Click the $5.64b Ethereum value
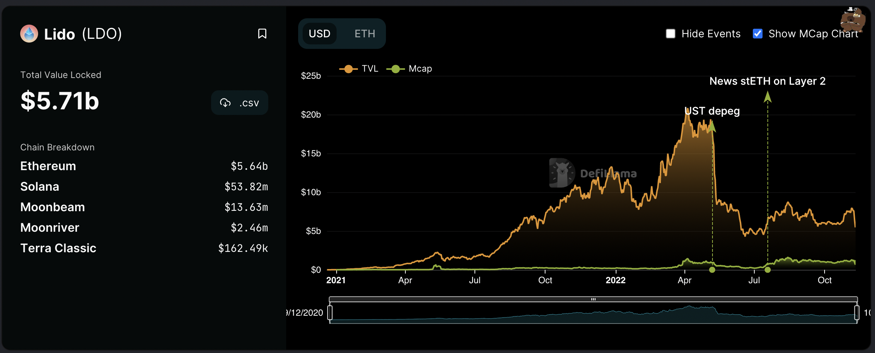The width and height of the screenshot is (875, 353). (x=249, y=166)
